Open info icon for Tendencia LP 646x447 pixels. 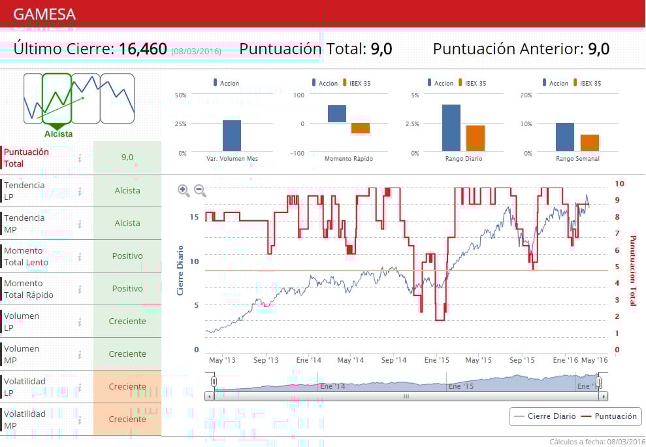[80, 191]
